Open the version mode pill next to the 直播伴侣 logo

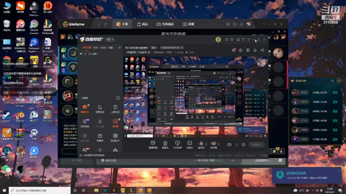(x=110, y=39)
